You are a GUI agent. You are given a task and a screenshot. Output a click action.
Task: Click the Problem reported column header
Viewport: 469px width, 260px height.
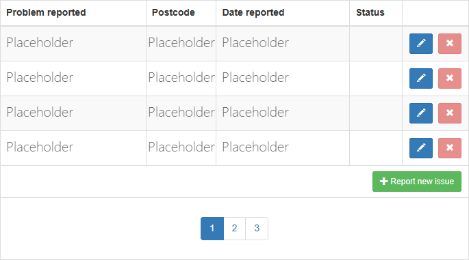point(46,12)
